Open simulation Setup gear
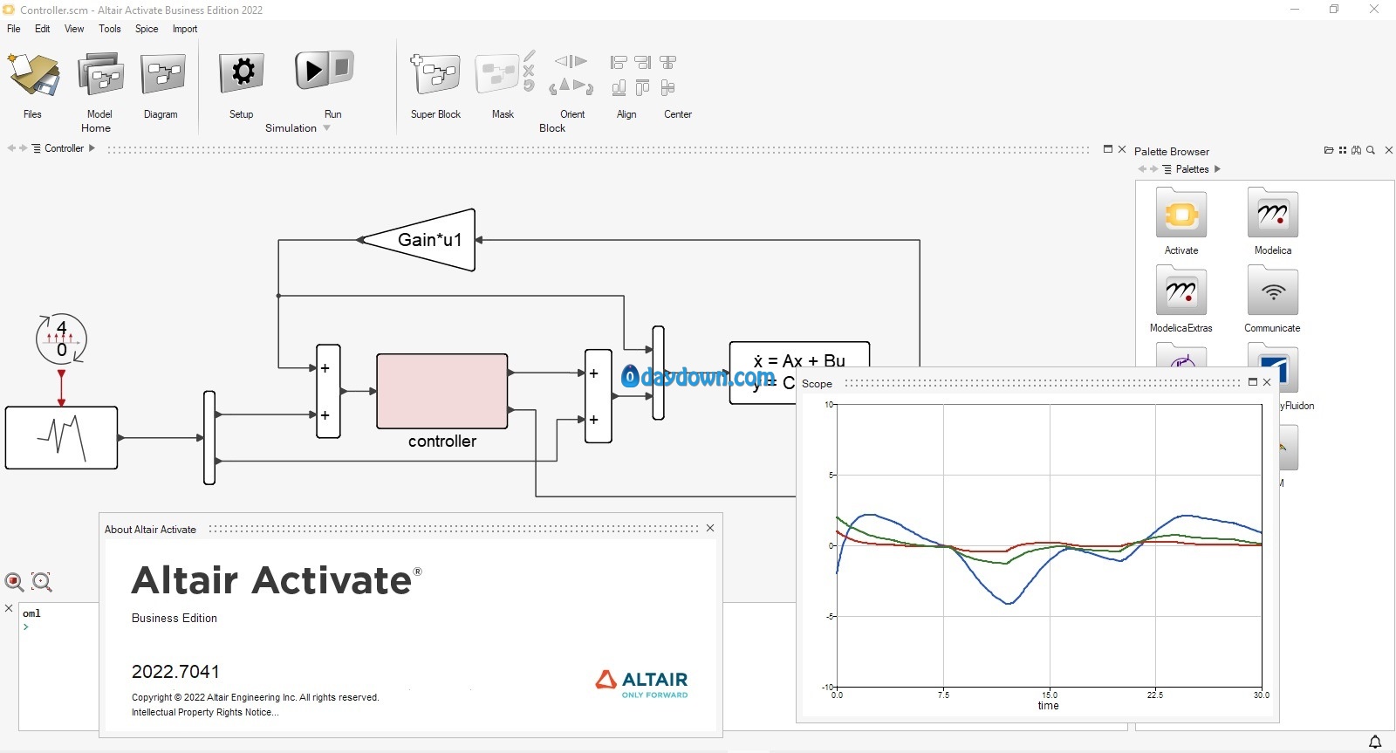The height and width of the screenshot is (753, 1396). click(x=242, y=73)
